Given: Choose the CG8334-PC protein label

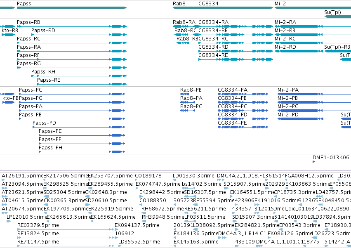Looking at the screenshot, I should (232, 106).
